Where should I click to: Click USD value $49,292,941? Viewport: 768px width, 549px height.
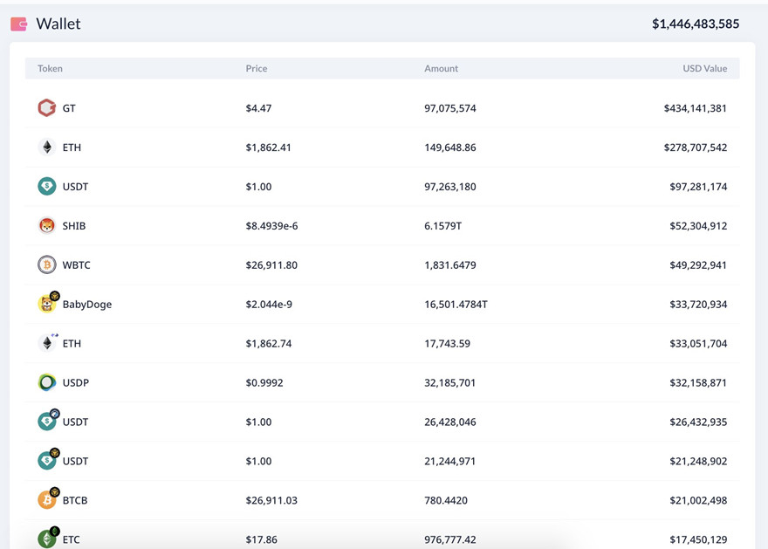pos(698,265)
